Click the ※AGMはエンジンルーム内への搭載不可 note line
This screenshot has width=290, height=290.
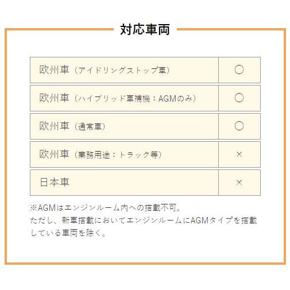[x=105, y=208]
